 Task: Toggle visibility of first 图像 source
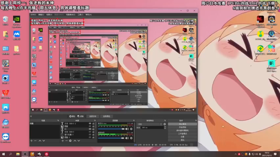tap(90, 126)
